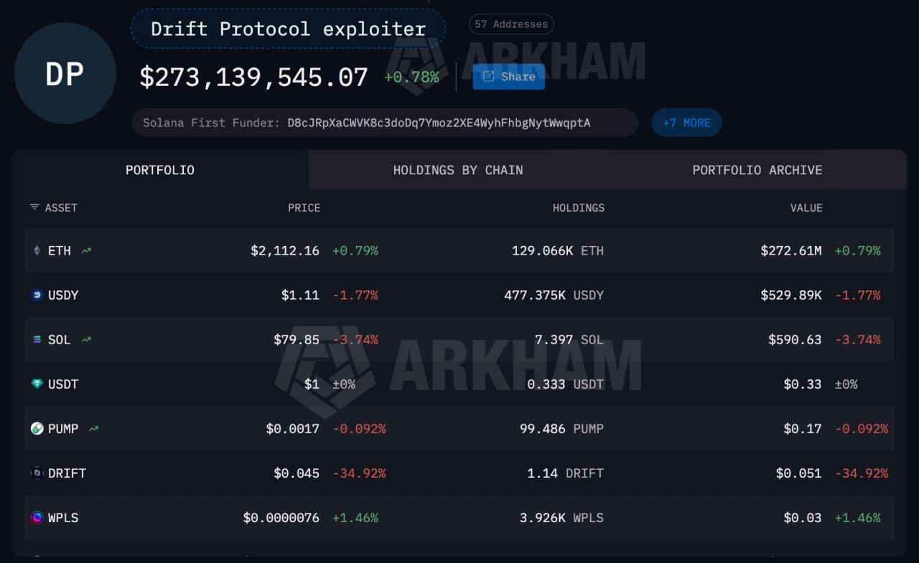Click the Share button

[x=508, y=76]
